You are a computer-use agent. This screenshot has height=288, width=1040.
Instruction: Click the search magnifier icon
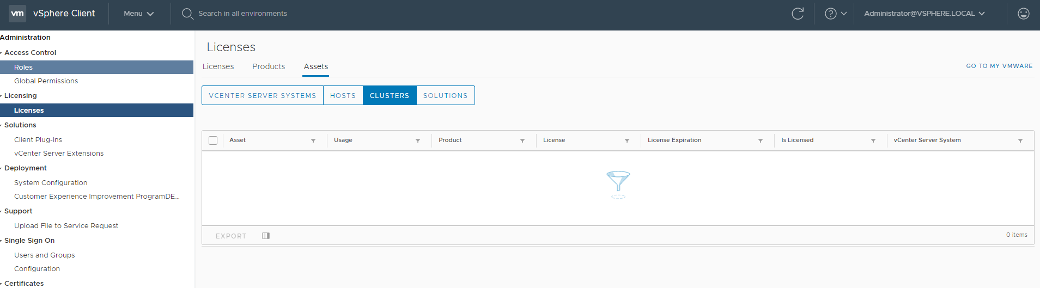tap(187, 14)
